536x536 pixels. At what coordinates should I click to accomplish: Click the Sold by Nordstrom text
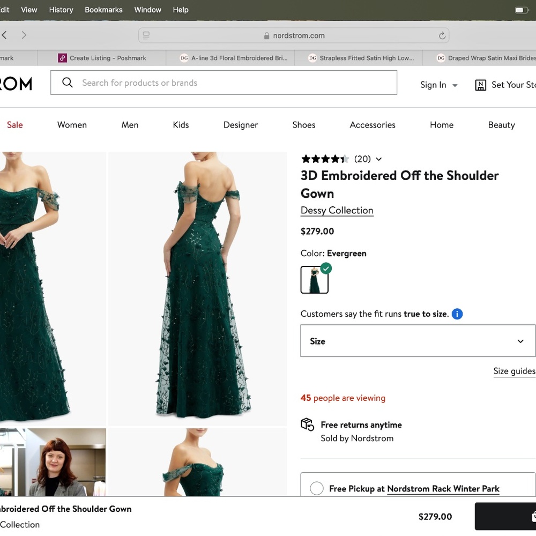pos(357,438)
